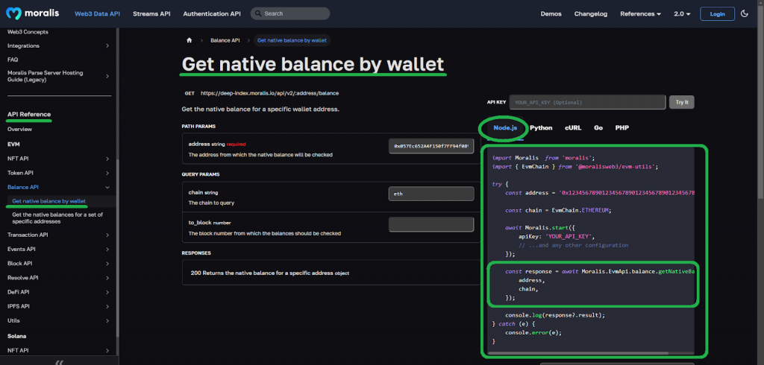Select native balances for a set of addresses

(57, 218)
